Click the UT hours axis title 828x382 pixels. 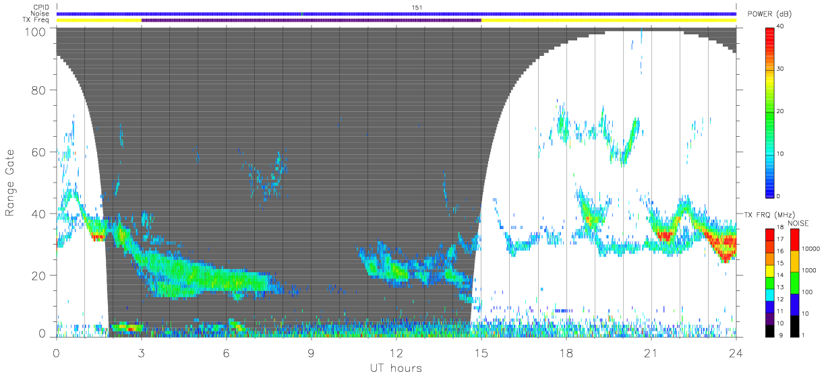[x=396, y=368]
